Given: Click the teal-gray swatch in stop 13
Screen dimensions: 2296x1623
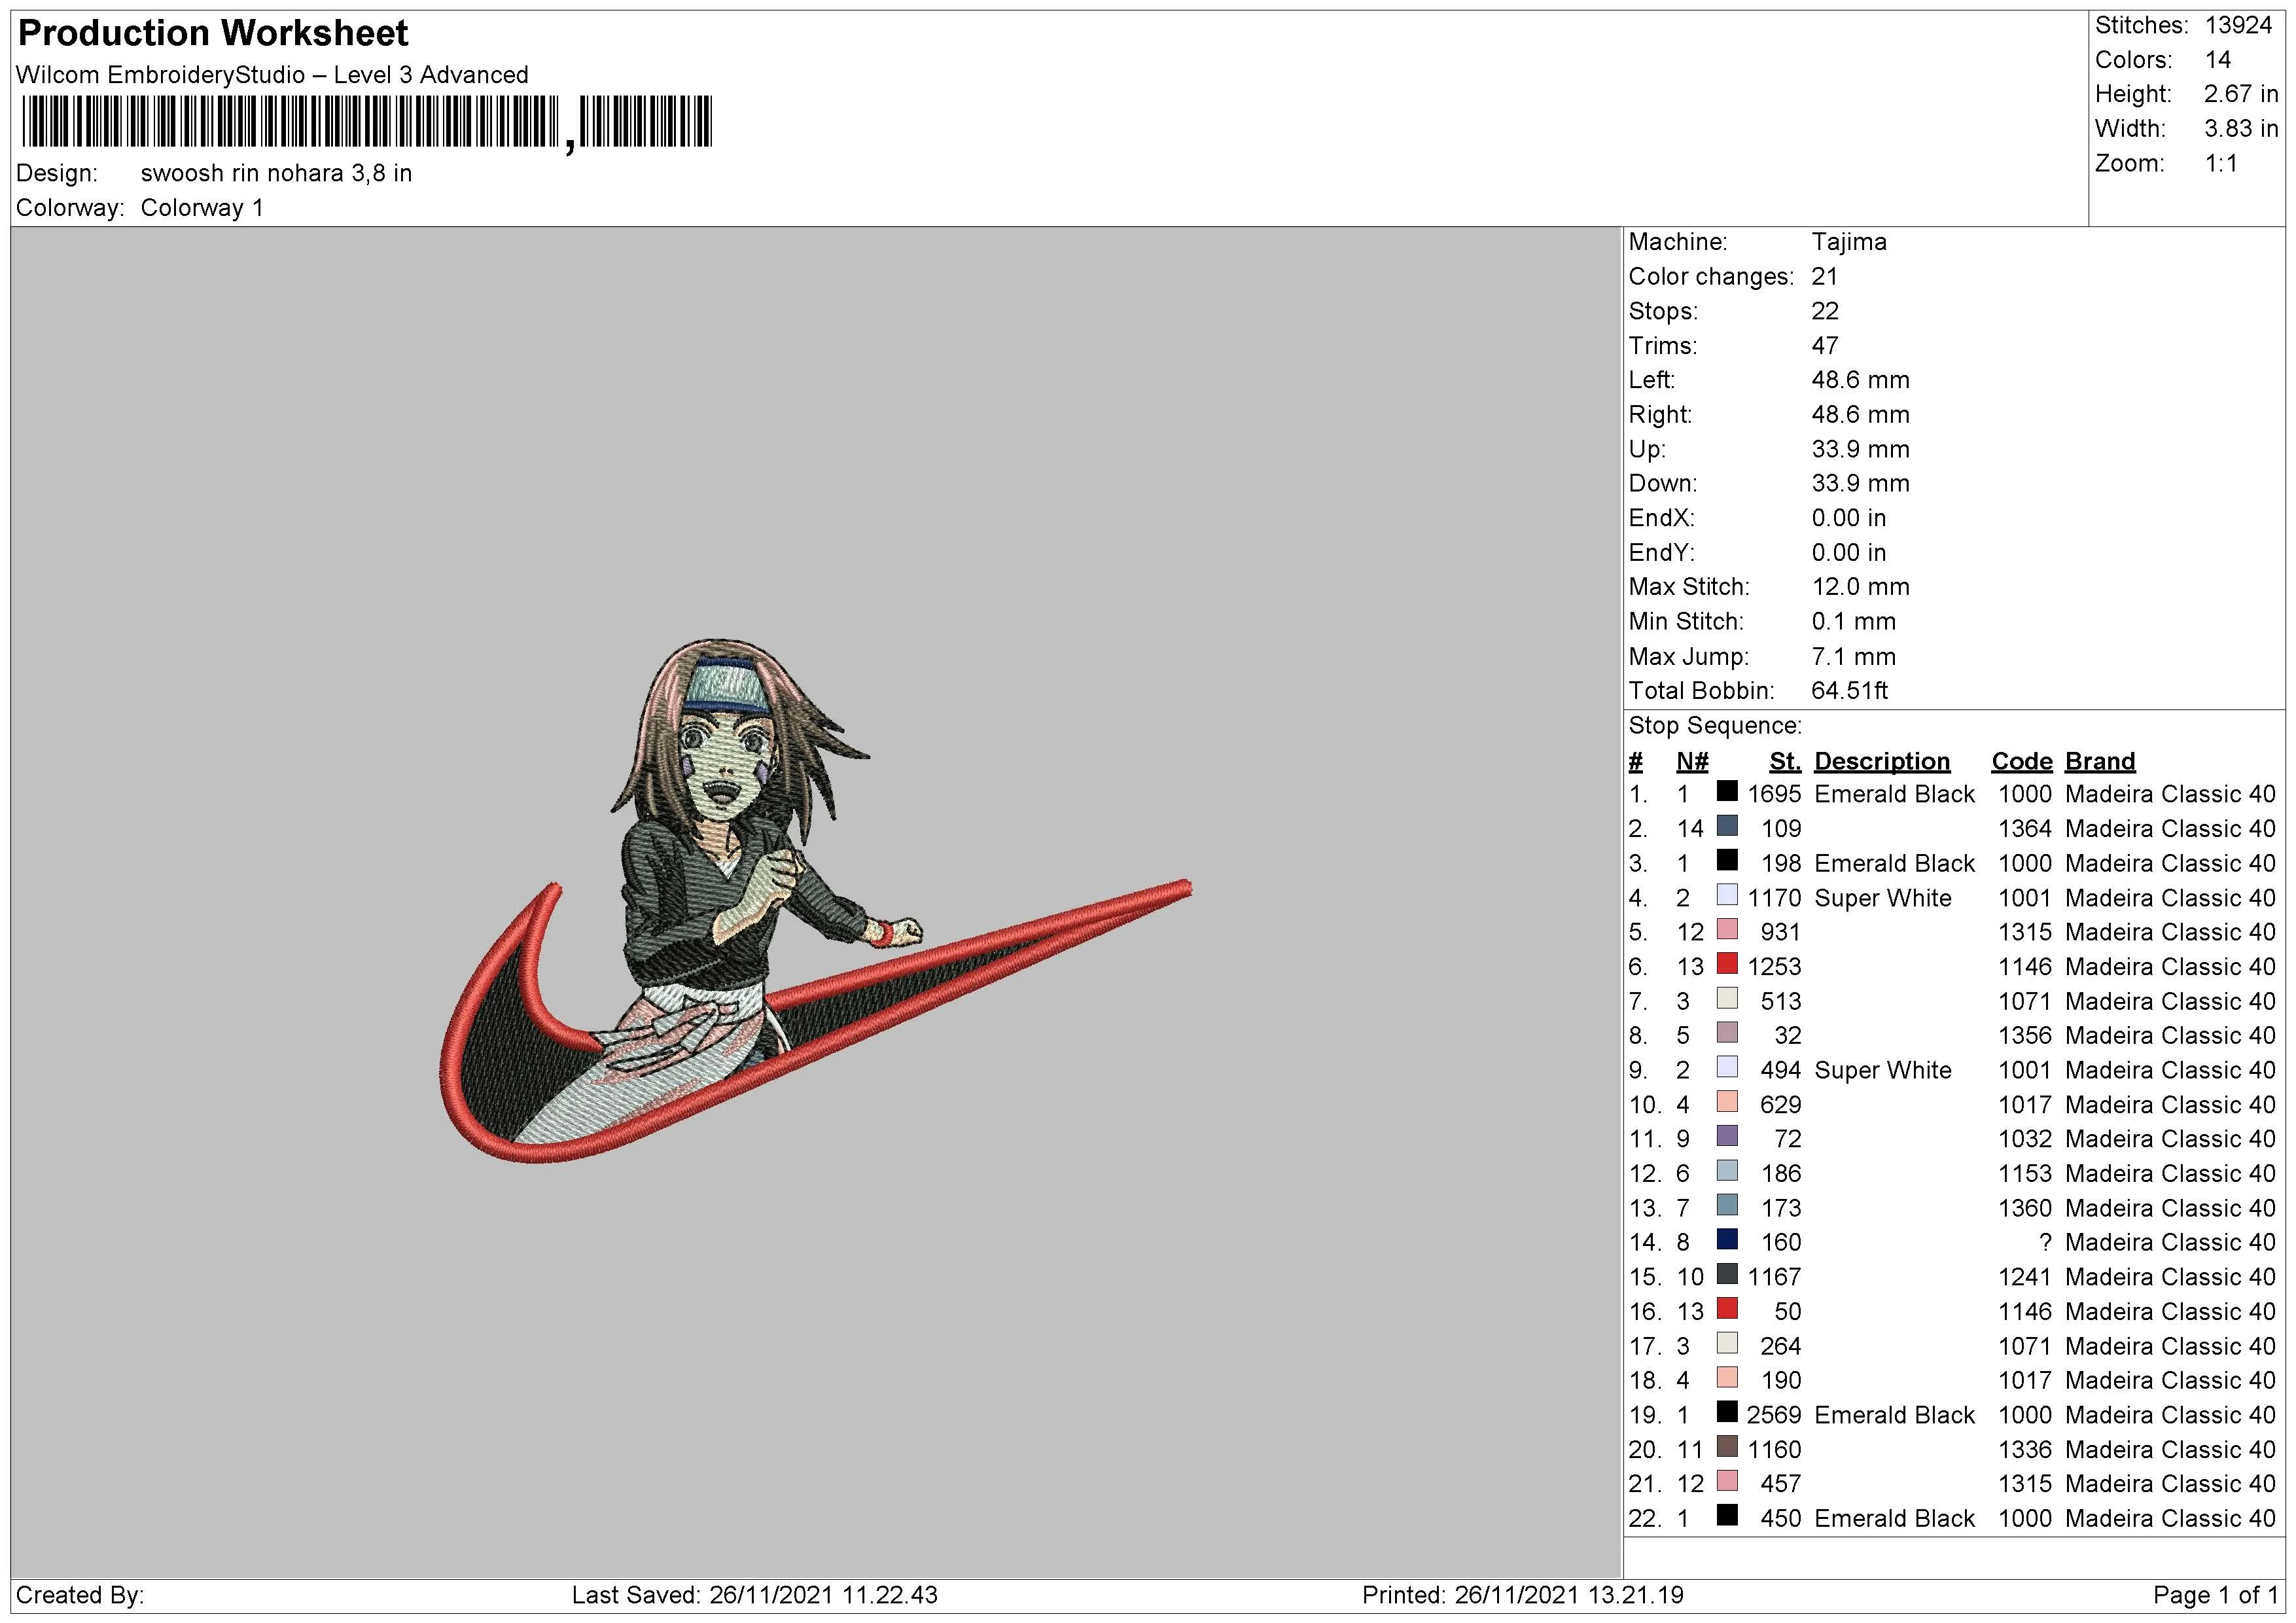Looking at the screenshot, I should click(x=1727, y=1206).
